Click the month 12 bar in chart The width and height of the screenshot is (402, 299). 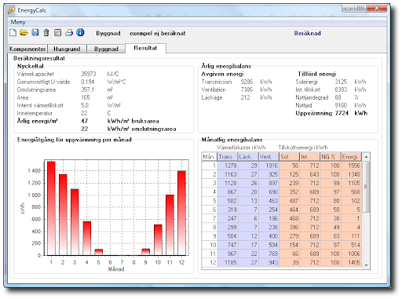pos(181,213)
